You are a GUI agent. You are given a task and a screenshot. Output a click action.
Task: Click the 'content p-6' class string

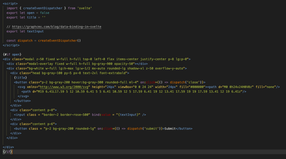43,124
